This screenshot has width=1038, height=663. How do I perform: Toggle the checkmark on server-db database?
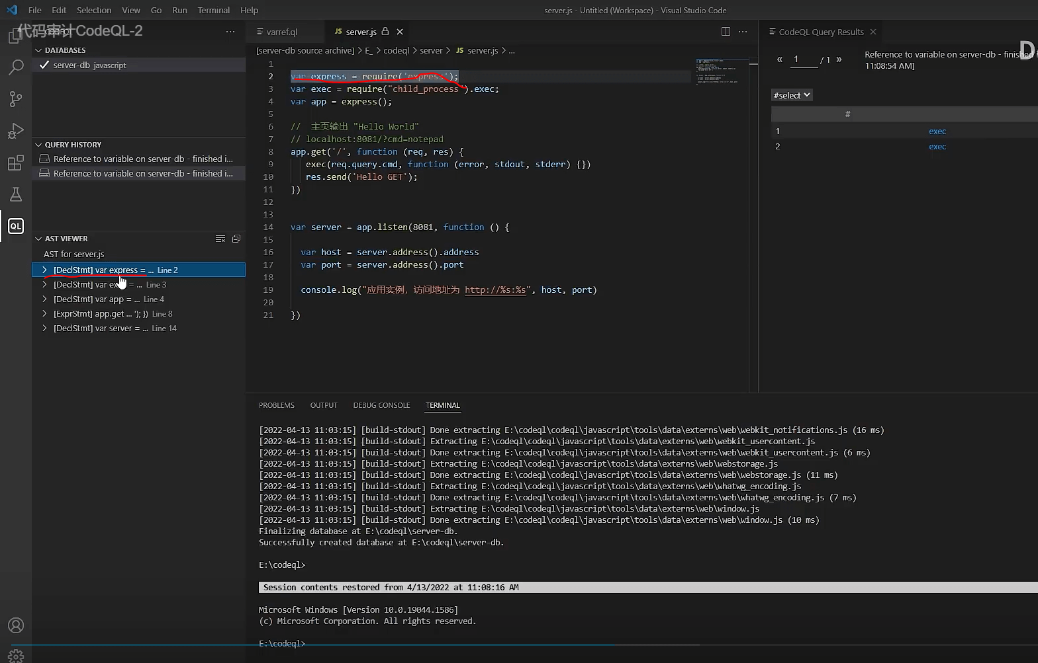pos(44,65)
